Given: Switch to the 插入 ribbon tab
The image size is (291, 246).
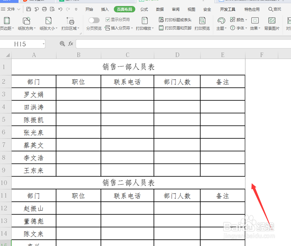Looking at the screenshot, I should coord(105,9).
